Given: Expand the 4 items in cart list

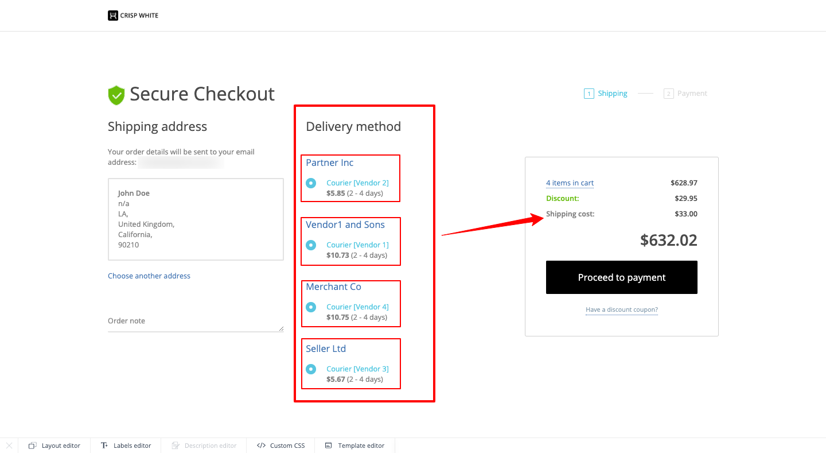Looking at the screenshot, I should 570,183.
